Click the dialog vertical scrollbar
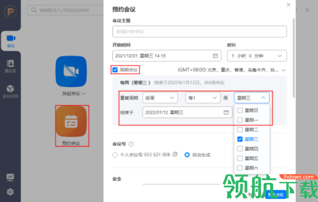This screenshot has width=318, height=202. [x=294, y=58]
